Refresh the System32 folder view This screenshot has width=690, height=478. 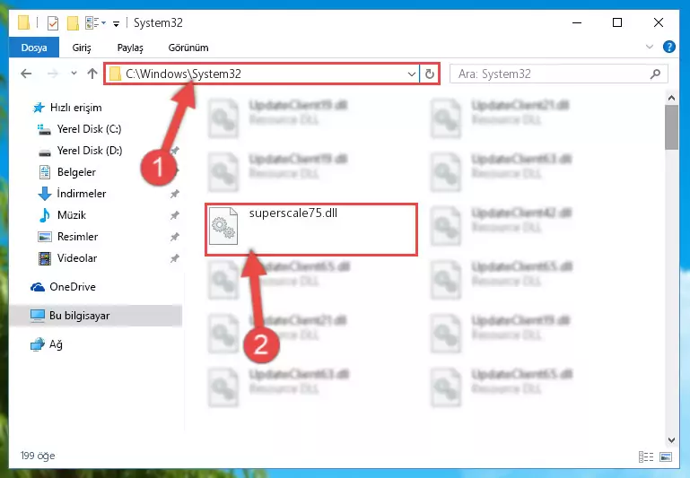click(430, 74)
